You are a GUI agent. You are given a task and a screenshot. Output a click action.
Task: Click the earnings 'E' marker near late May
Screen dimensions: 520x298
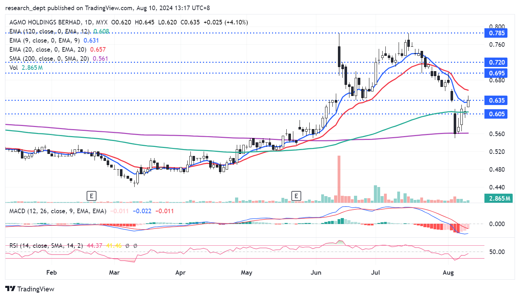click(x=296, y=196)
